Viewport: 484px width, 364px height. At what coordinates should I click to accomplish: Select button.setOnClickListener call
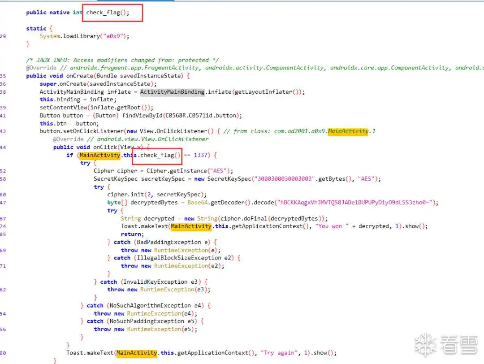[82, 131]
